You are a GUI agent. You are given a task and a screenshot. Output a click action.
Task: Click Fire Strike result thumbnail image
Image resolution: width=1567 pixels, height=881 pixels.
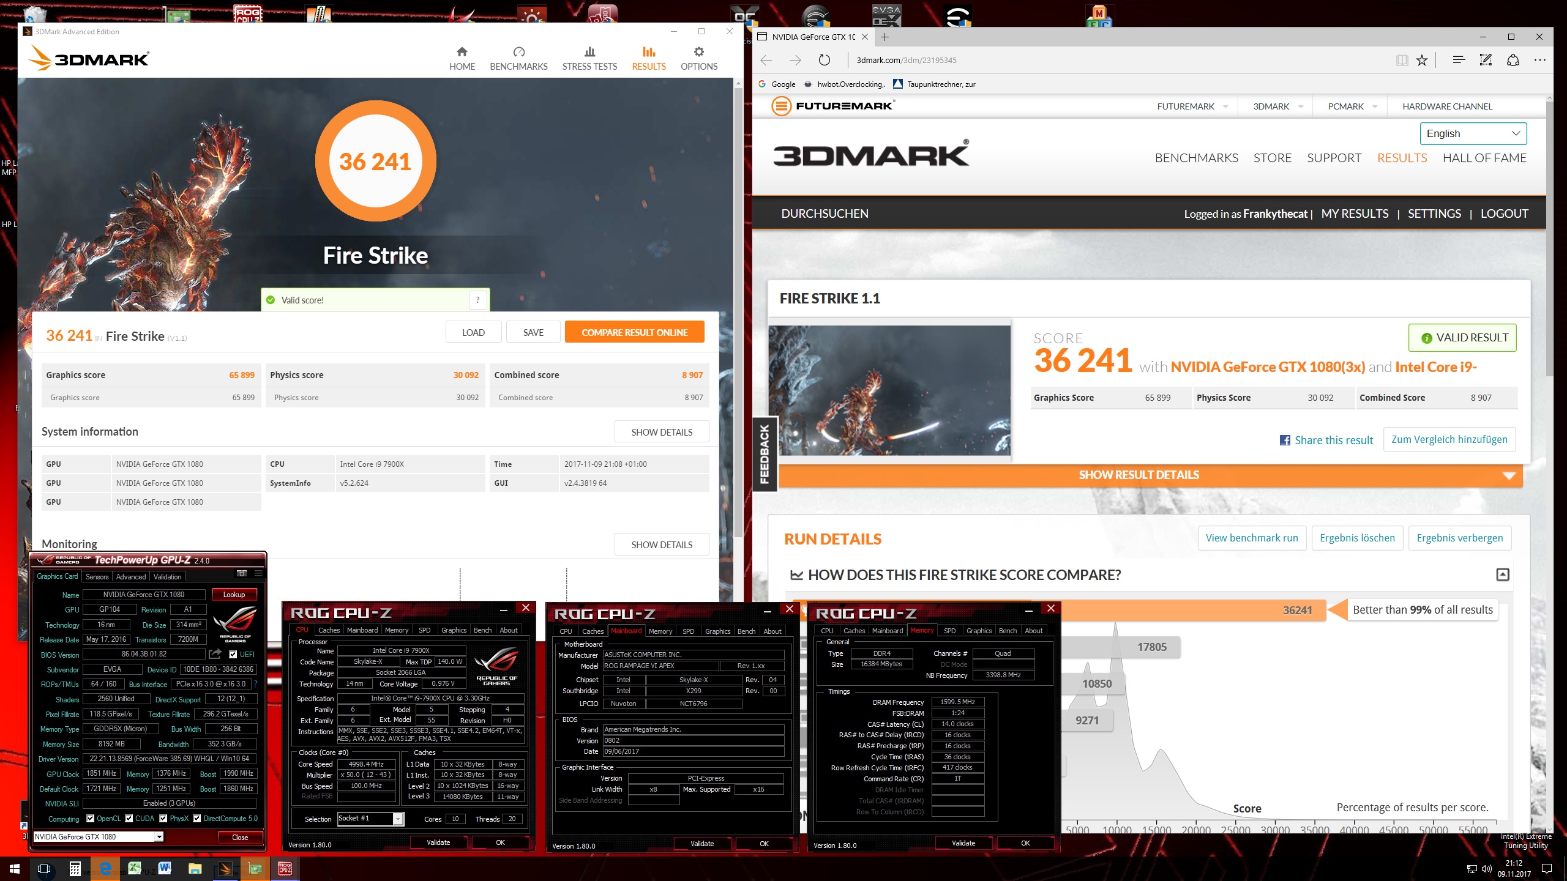click(x=889, y=390)
